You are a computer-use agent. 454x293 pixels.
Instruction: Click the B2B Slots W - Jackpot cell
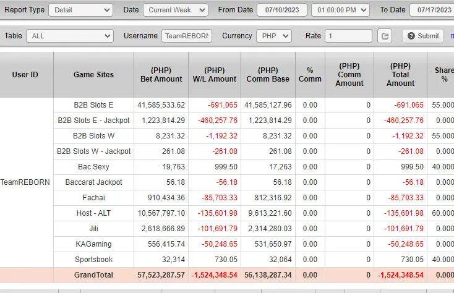click(x=93, y=151)
